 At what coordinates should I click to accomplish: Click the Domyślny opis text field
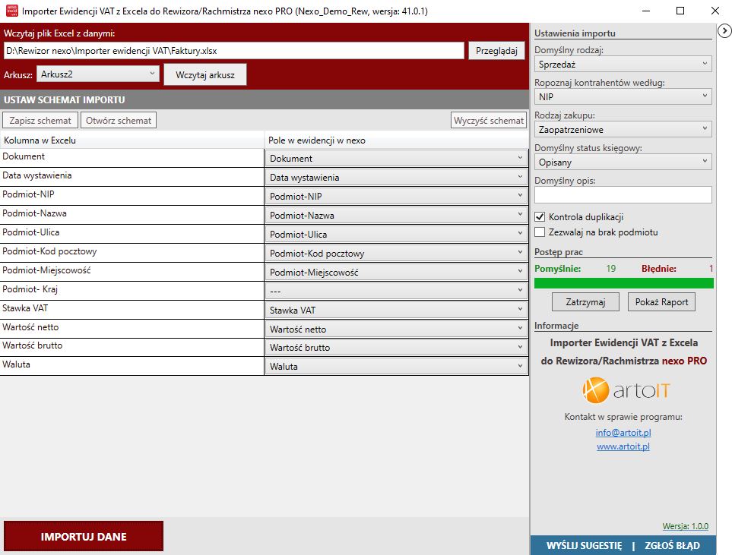click(x=623, y=195)
